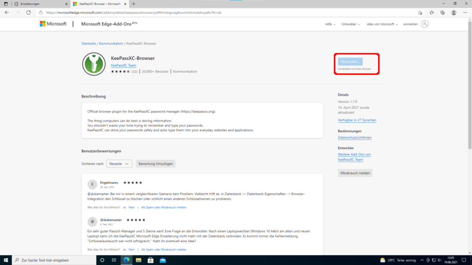Image resolution: width=472 pixels, height=265 pixels.
Task: Open Task View on the taskbar
Action: [114, 260]
